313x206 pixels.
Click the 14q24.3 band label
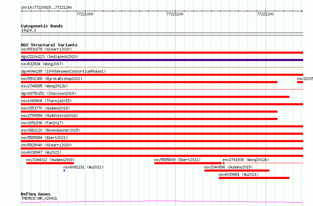click(x=28, y=30)
